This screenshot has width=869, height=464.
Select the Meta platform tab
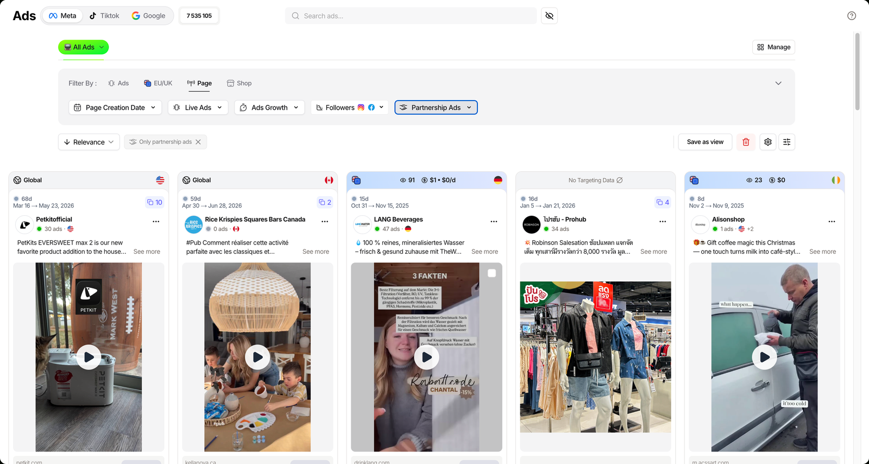coord(62,16)
